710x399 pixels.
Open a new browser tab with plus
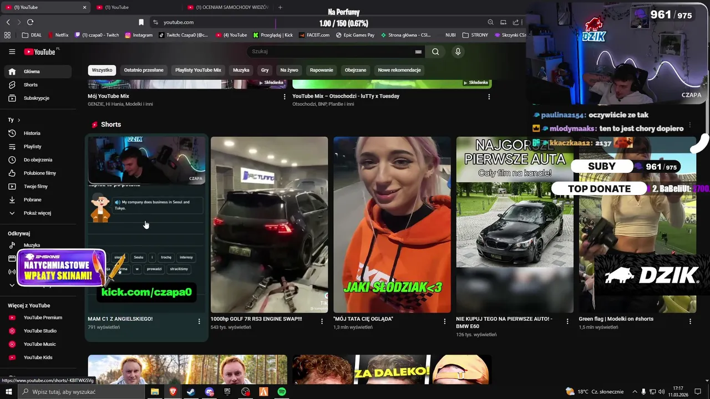(280, 7)
